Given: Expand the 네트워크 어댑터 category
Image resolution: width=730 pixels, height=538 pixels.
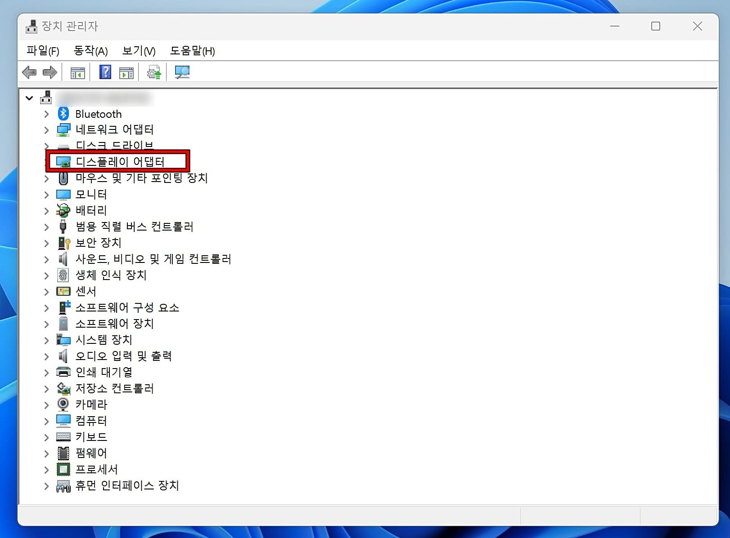Looking at the screenshot, I should [x=46, y=130].
